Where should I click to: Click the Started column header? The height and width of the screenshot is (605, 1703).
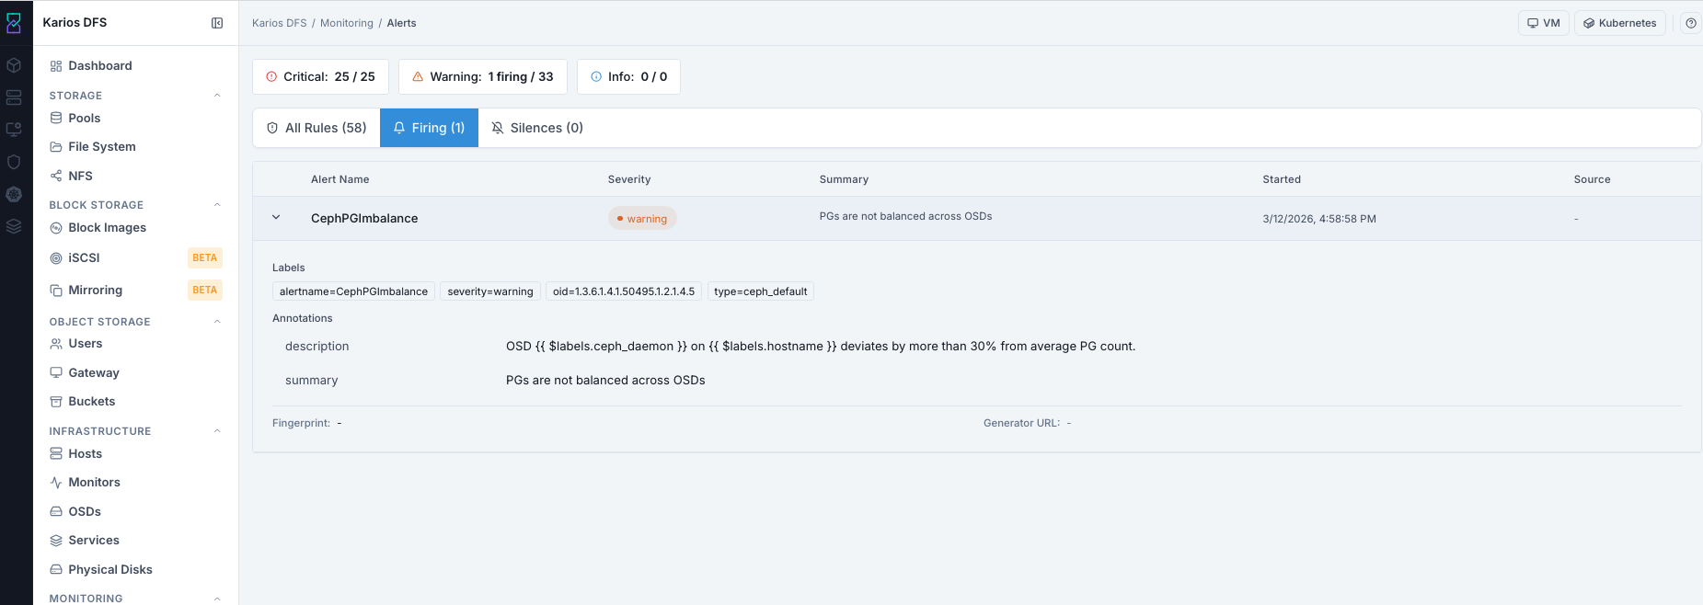(1282, 179)
